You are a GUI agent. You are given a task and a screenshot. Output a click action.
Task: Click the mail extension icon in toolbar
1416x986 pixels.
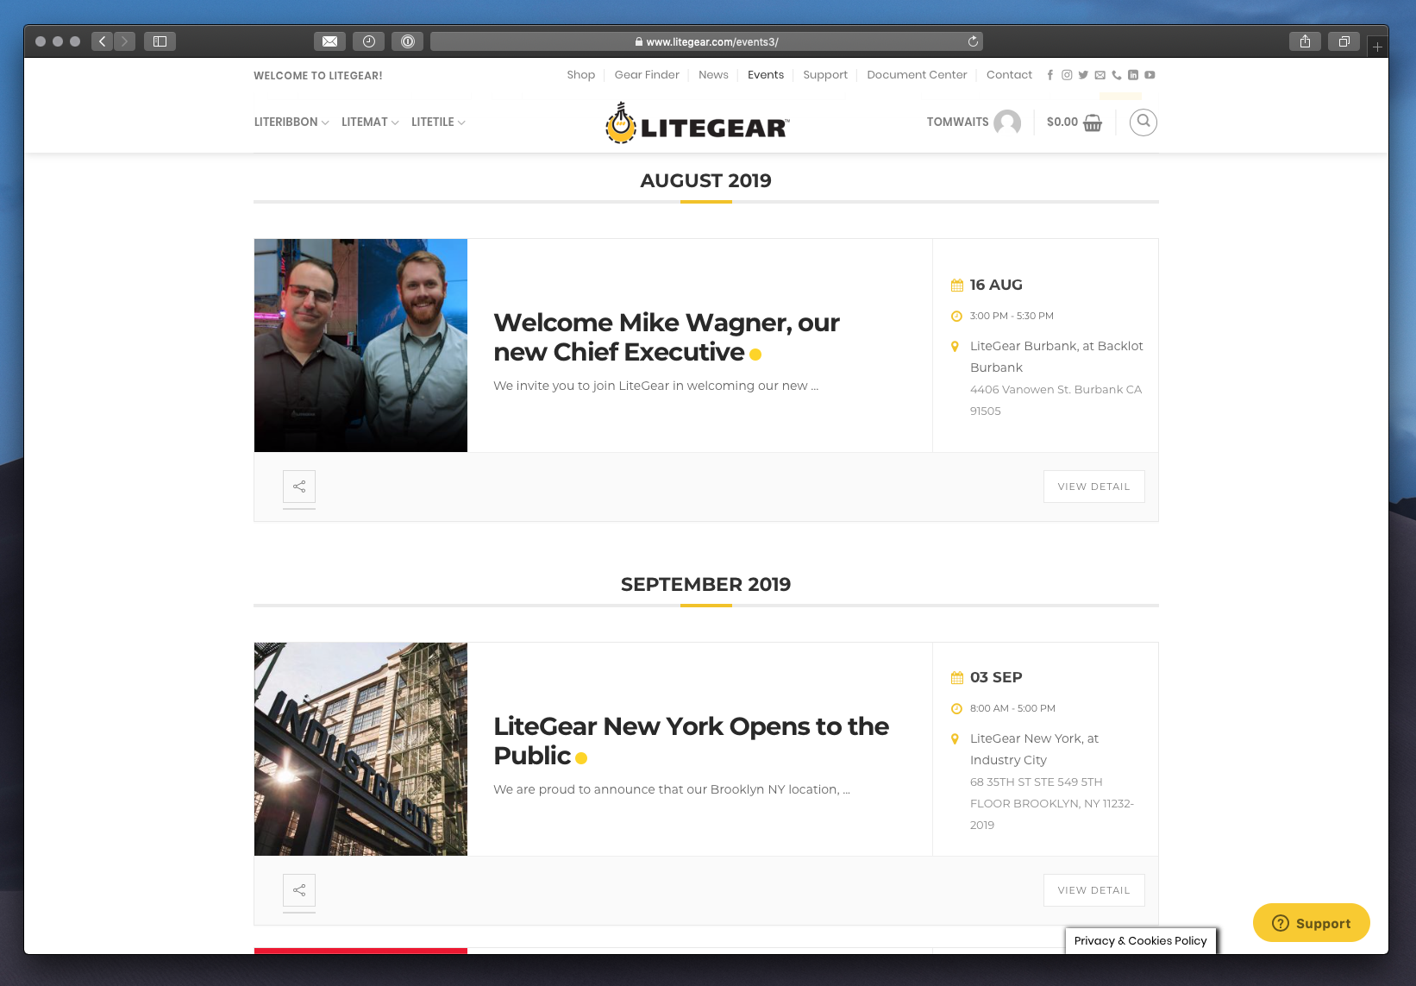click(x=329, y=41)
